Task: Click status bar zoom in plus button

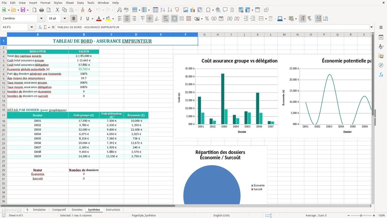Action: click(x=374, y=215)
